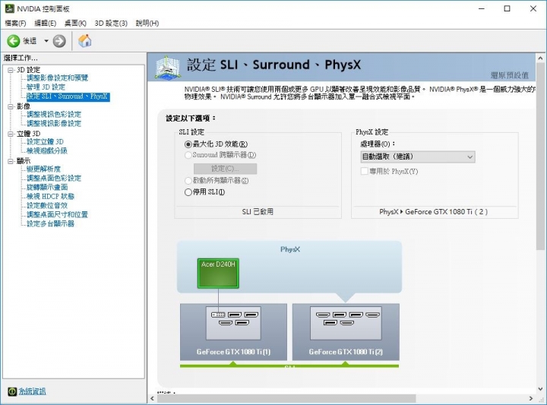
Task: Click the grey Forward arrow icon
Action: point(59,41)
